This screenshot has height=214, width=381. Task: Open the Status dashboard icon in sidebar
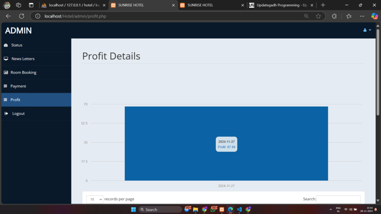pos(6,45)
